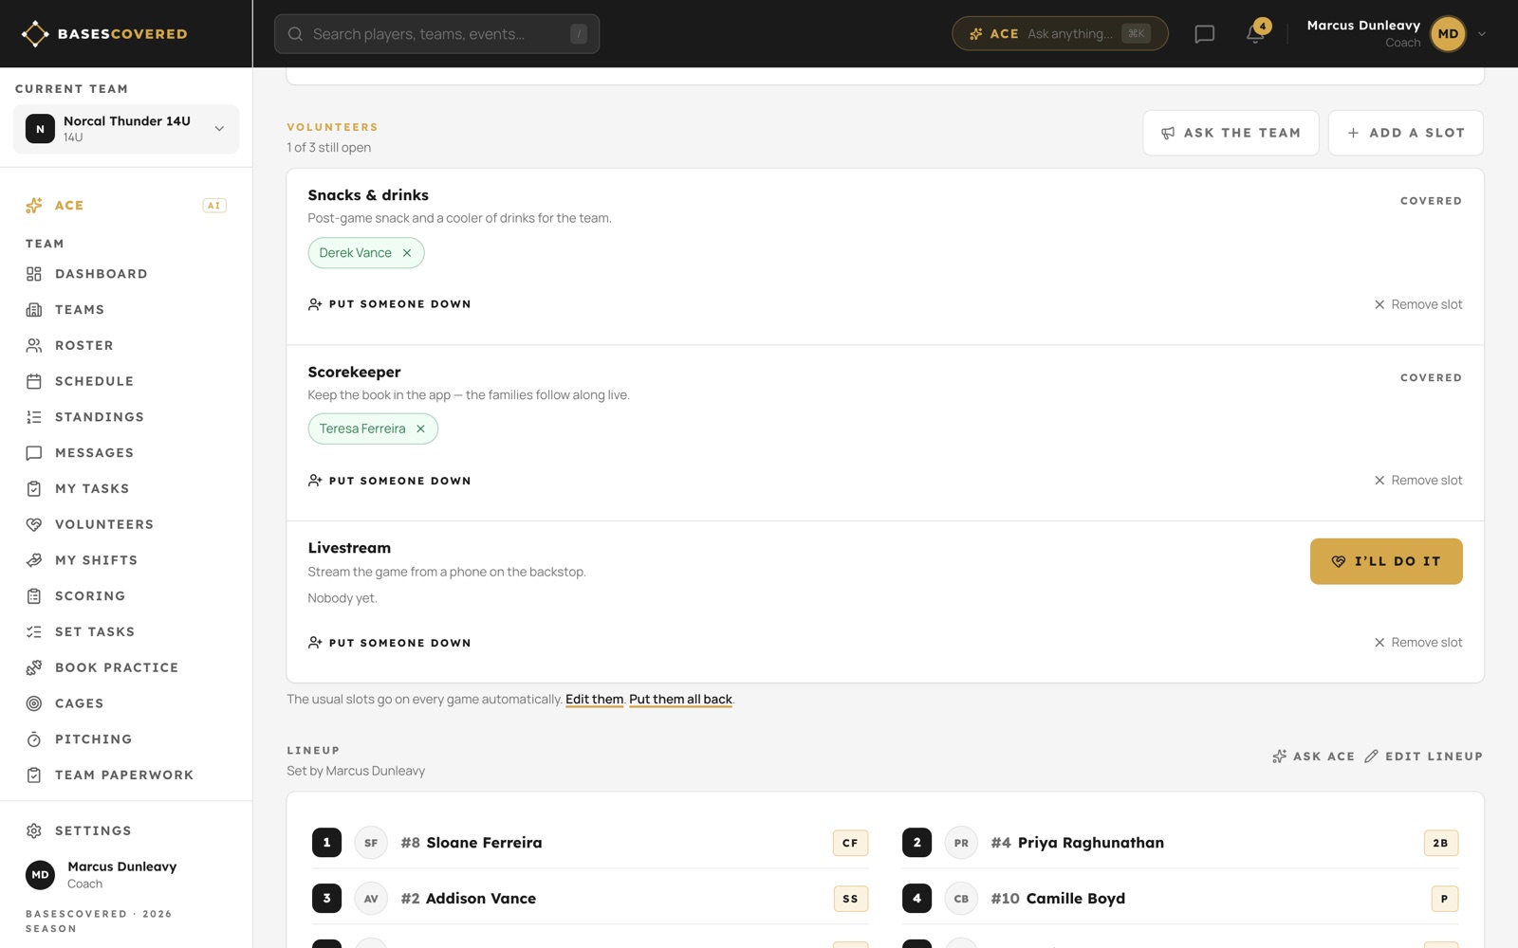This screenshot has width=1518, height=948.
Task: Open Book Practice in sidebar
Action: click(126, 667)
